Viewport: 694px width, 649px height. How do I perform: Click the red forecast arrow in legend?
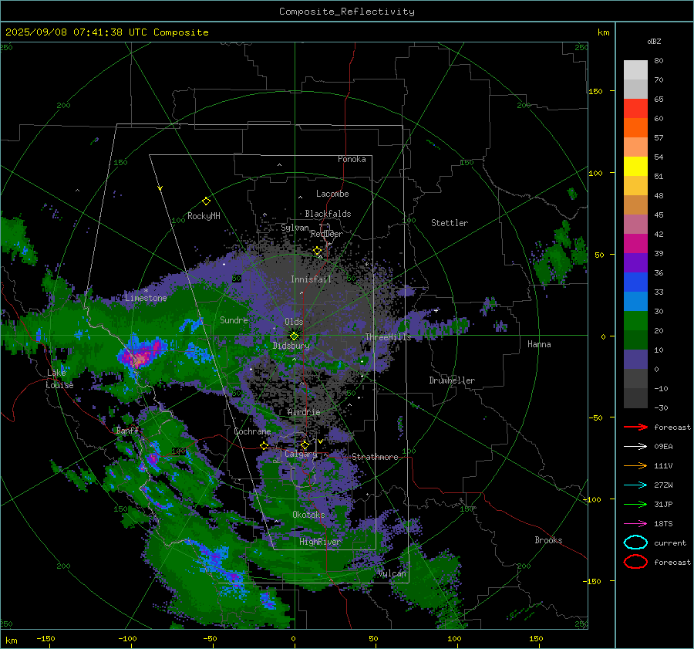[635, 427]
